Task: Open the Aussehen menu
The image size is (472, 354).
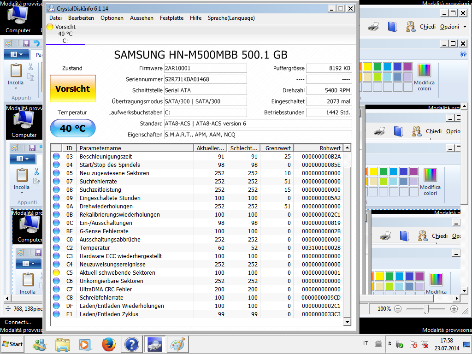Action: (x=142, y=18)
